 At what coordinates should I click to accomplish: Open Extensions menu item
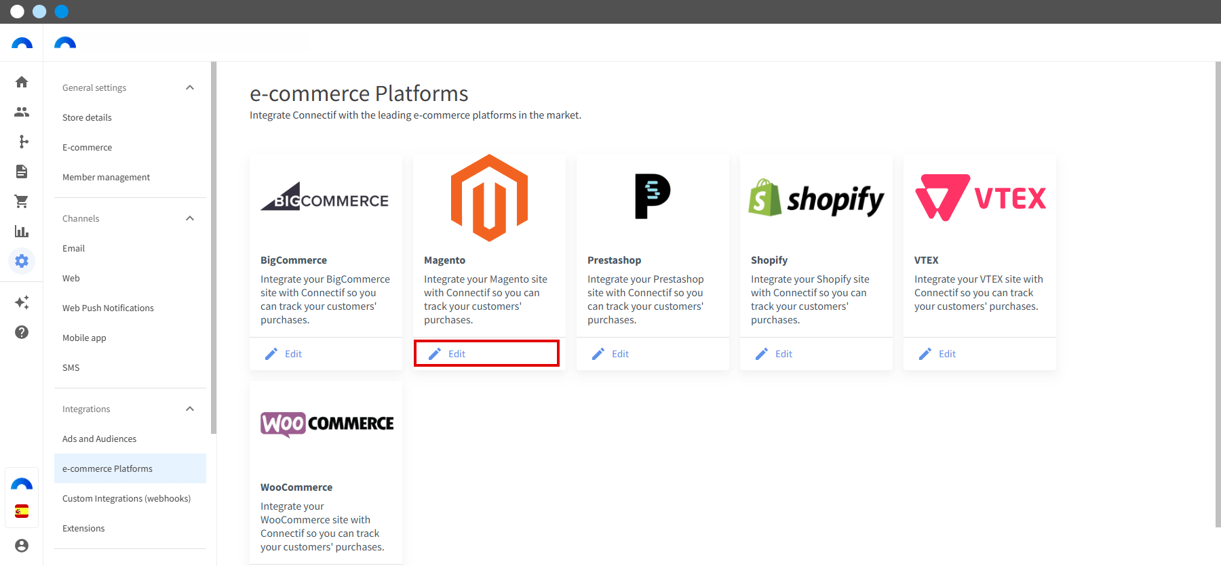click(130, 528)
